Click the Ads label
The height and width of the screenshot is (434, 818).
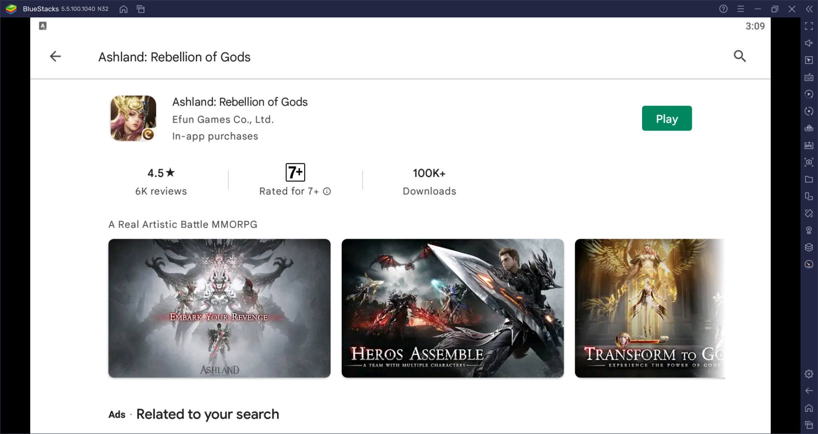[x=117, y=415]
